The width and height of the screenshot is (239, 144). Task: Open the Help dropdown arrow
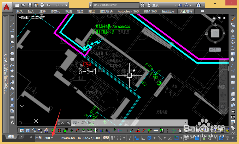pyautogui.click(x=203, y=5)
